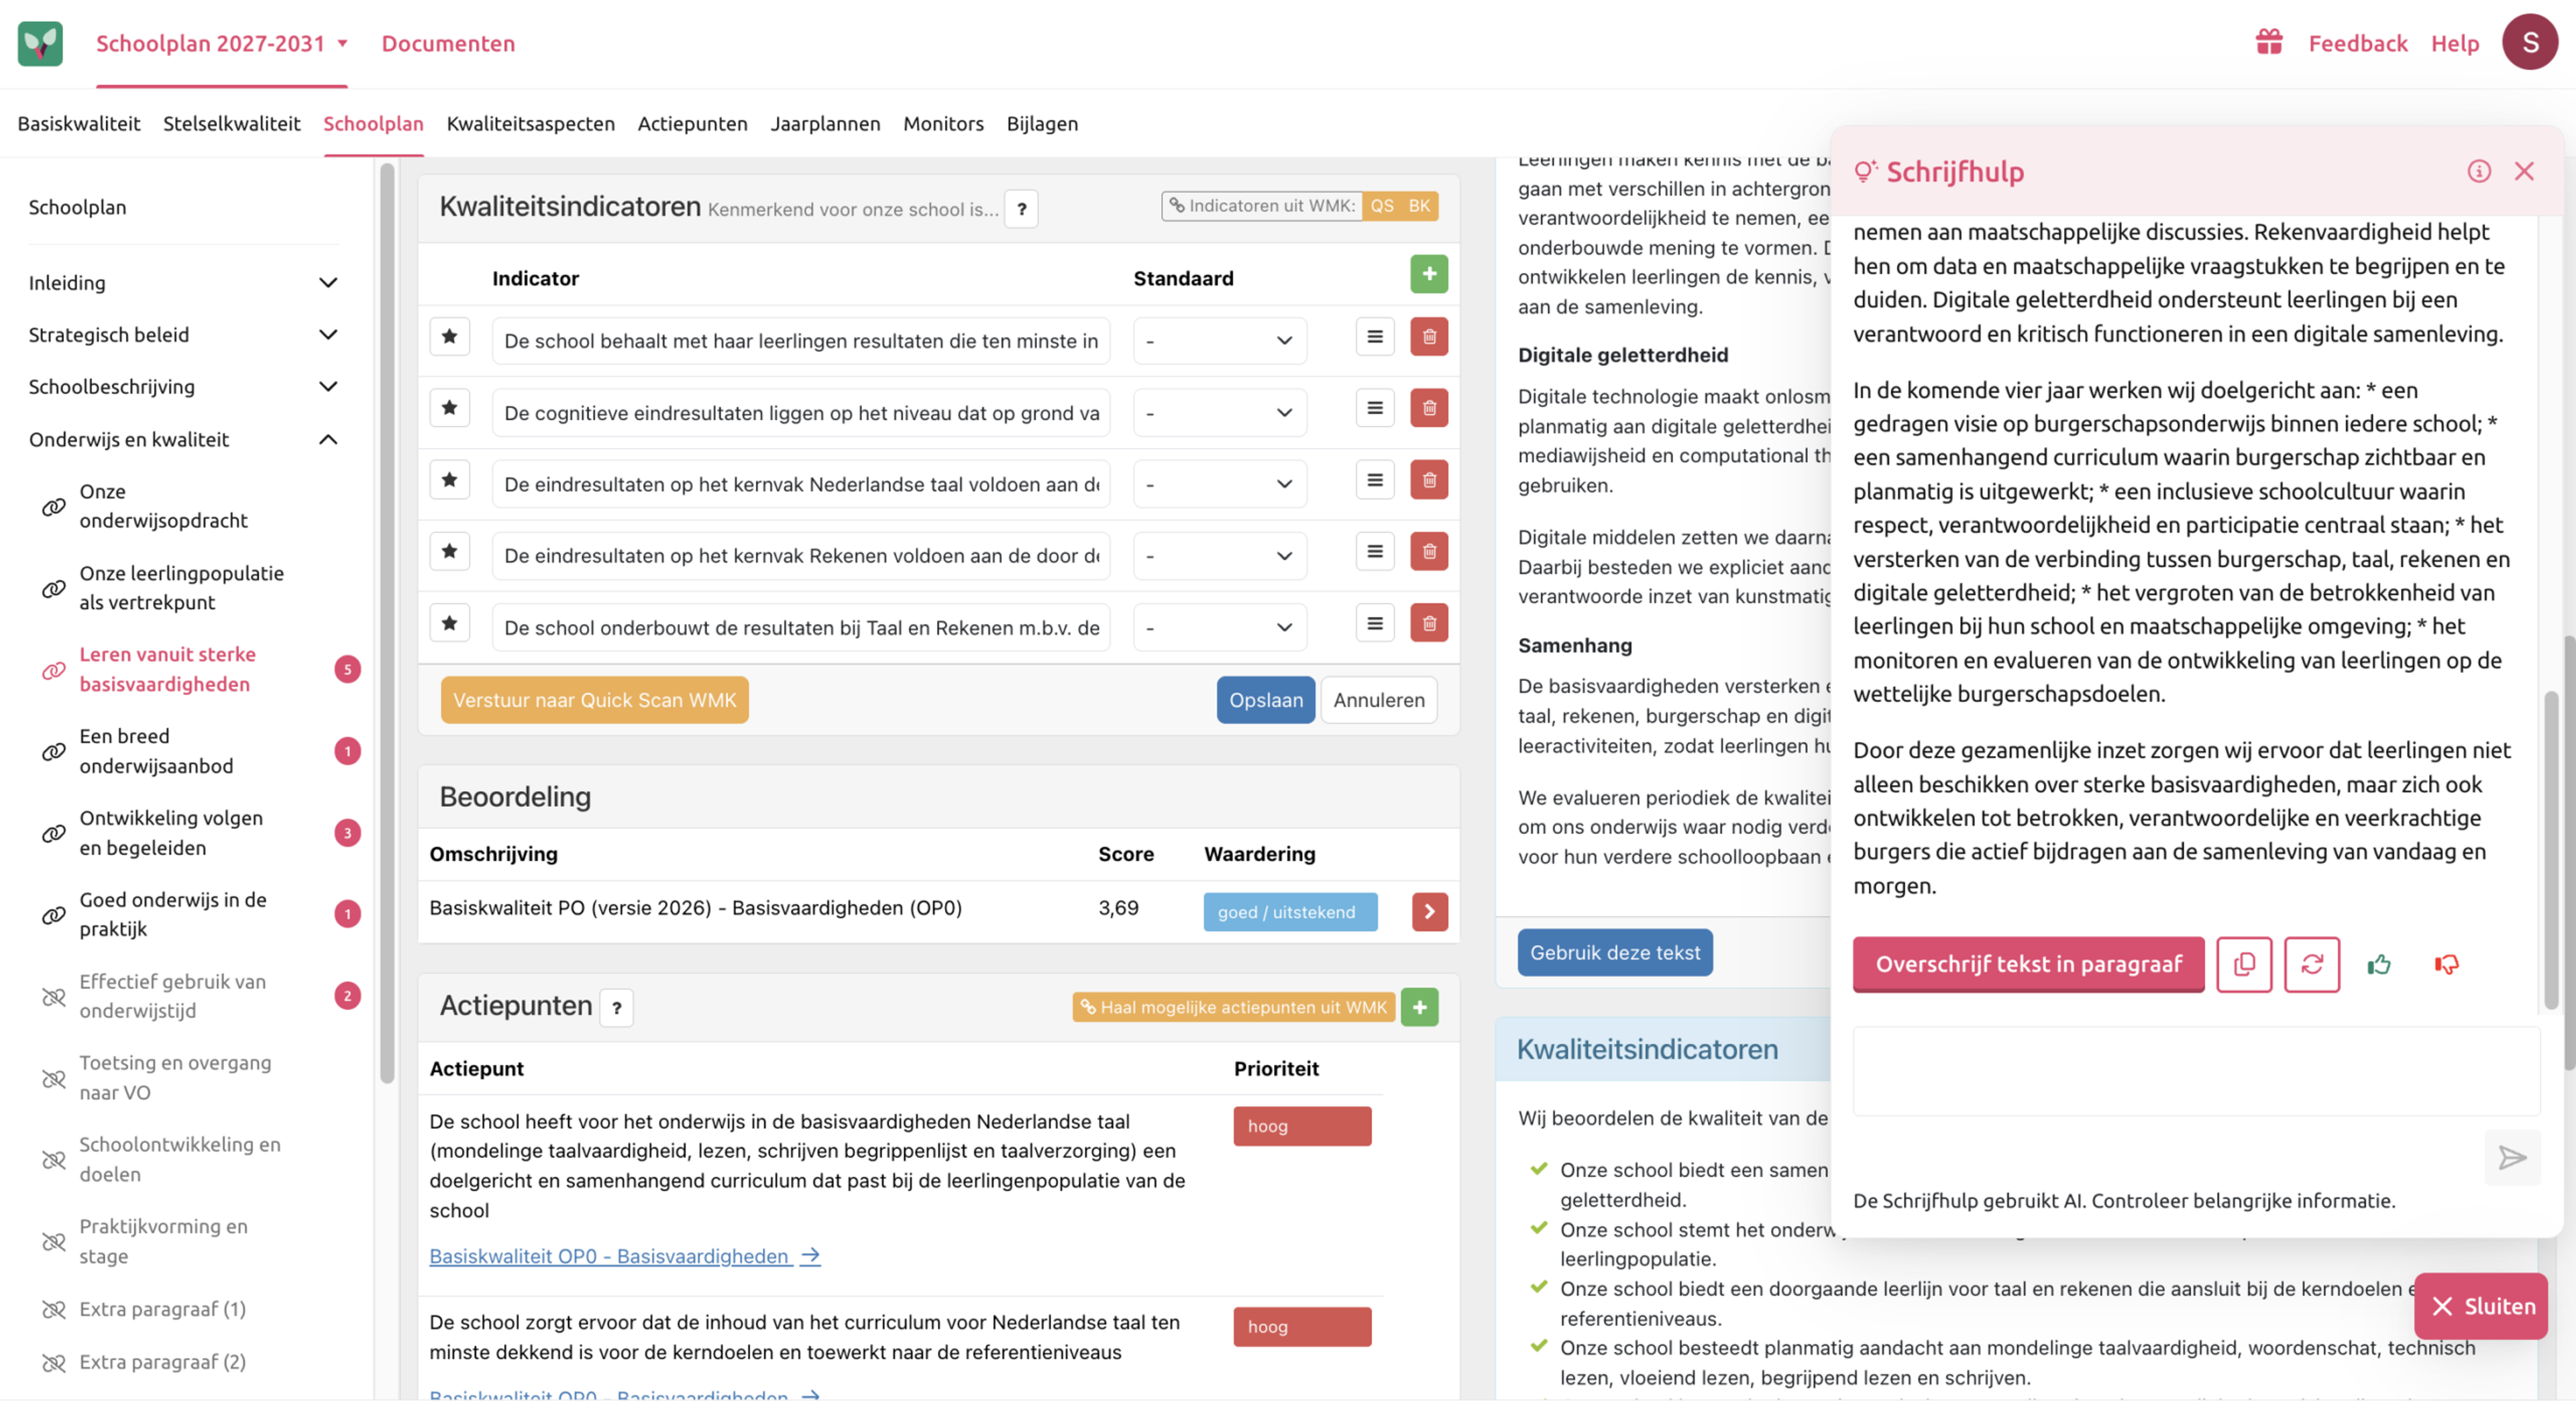Give thumbs up on generated text

[x=2379, y=964]
